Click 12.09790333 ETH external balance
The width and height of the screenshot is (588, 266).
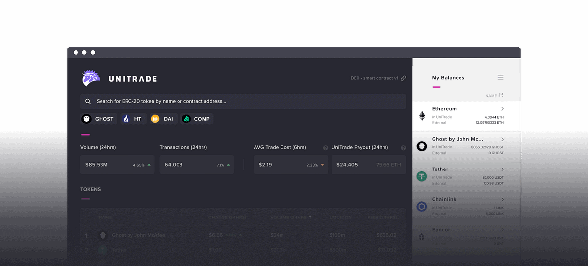click(x=490, y=123)
